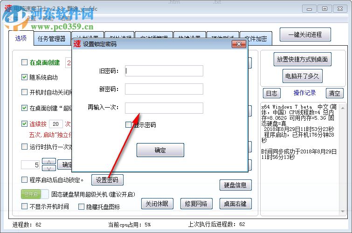
Task: Close the 设置锁定密码 dialog
Action: (x=239, y=44)
